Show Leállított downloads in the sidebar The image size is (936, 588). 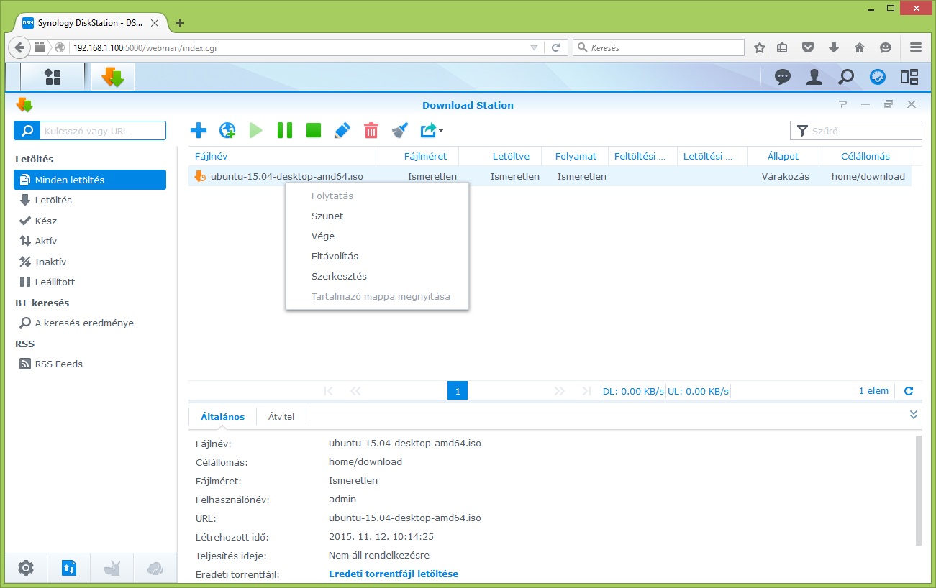click(x=90, y=282)
